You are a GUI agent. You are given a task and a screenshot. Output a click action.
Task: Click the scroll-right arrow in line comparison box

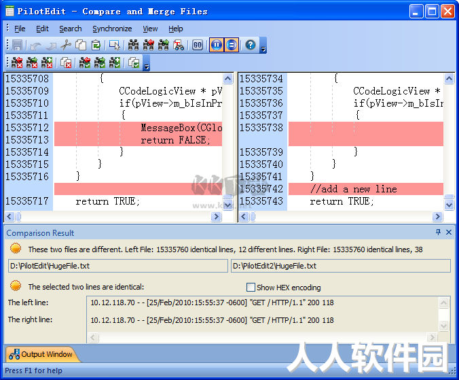(x=431, y=337)
